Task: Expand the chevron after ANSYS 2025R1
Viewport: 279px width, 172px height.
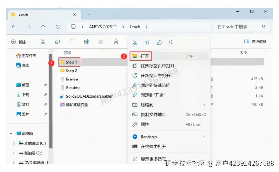Action: [x=123, y=27]
